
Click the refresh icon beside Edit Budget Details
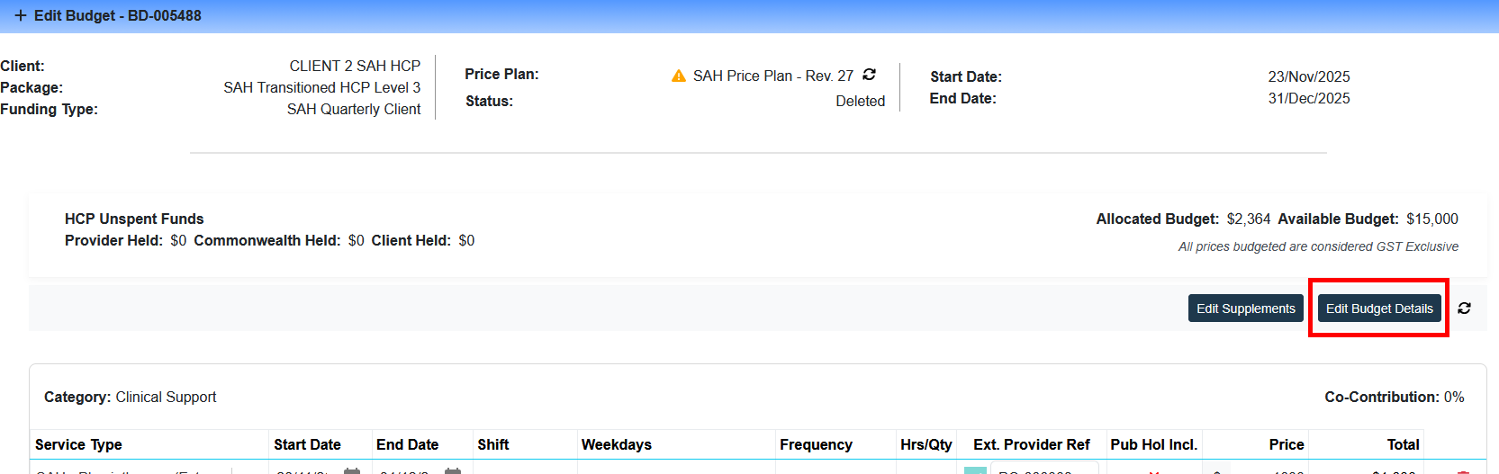(1464, 309)
